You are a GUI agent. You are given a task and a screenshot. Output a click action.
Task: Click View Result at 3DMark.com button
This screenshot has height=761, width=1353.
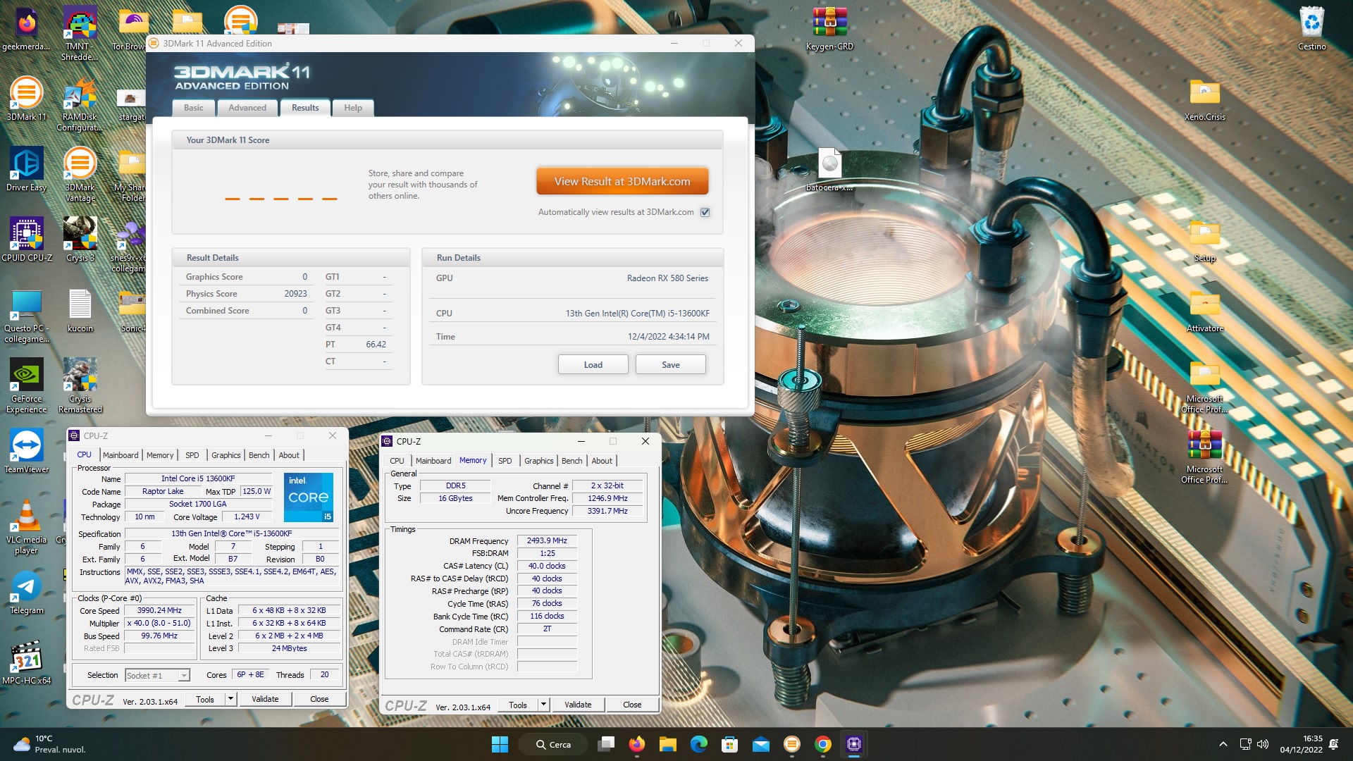click(622, 182)
